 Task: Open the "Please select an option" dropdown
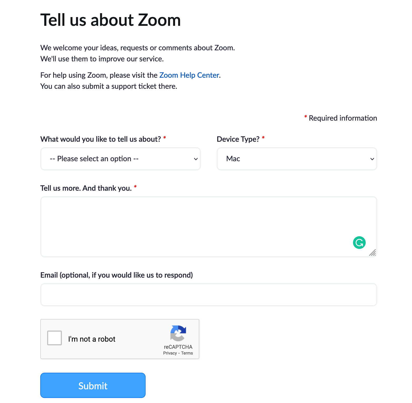coord(120,159)
